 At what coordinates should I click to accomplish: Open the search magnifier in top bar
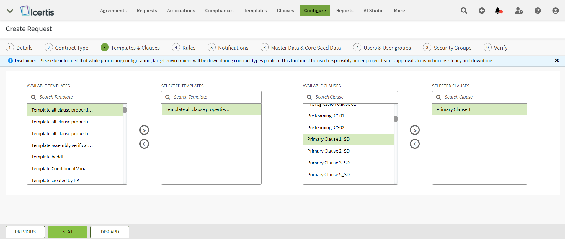(464, 11)
